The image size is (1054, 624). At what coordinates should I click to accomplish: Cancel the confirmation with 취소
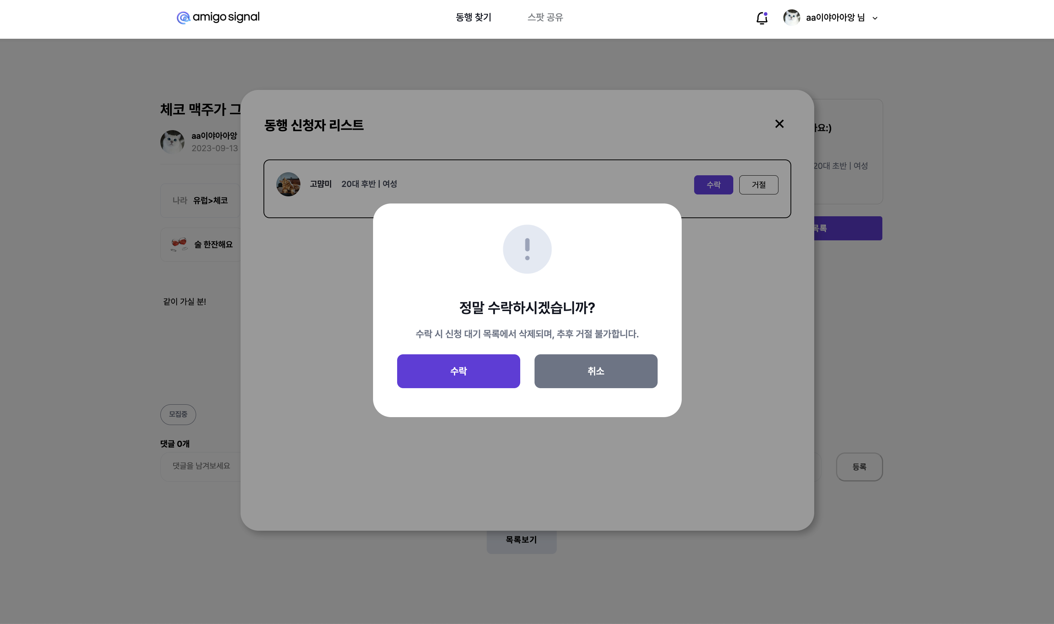pyautogui.click(x=596, y=371)
